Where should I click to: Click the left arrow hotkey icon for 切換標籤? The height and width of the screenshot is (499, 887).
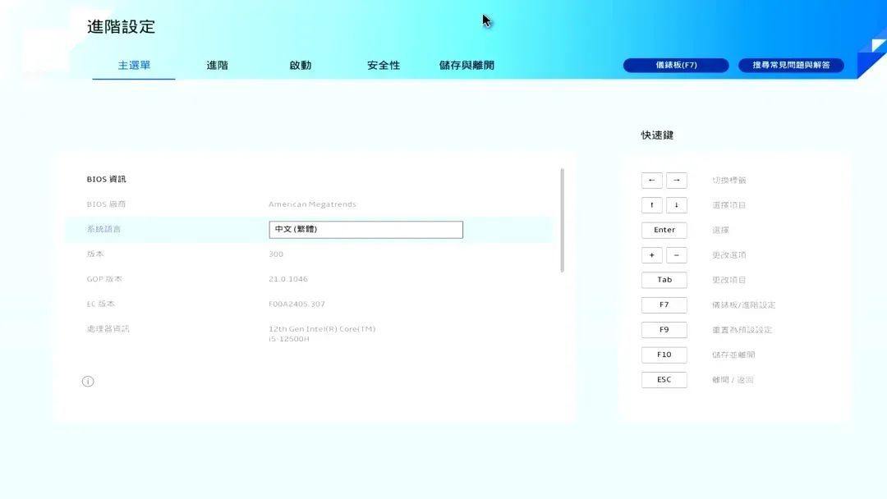click(651, 180)
